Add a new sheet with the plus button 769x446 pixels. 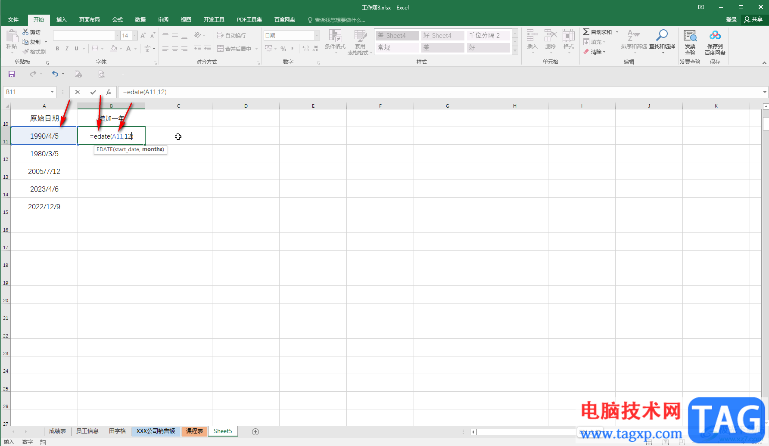255,431
